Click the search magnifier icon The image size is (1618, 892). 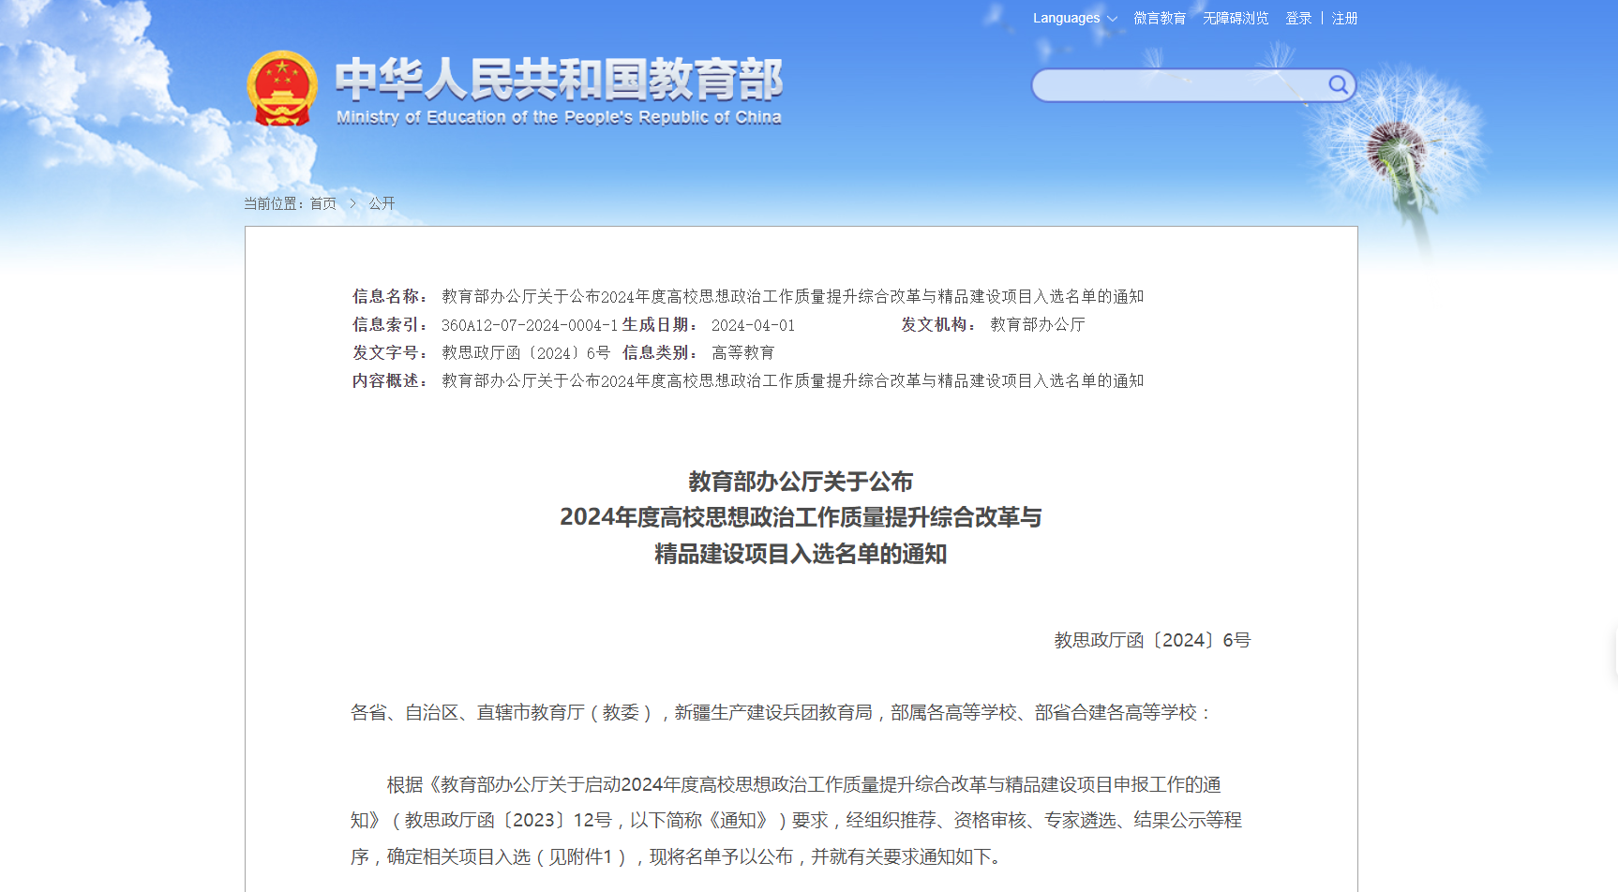tap(1338, 85)
